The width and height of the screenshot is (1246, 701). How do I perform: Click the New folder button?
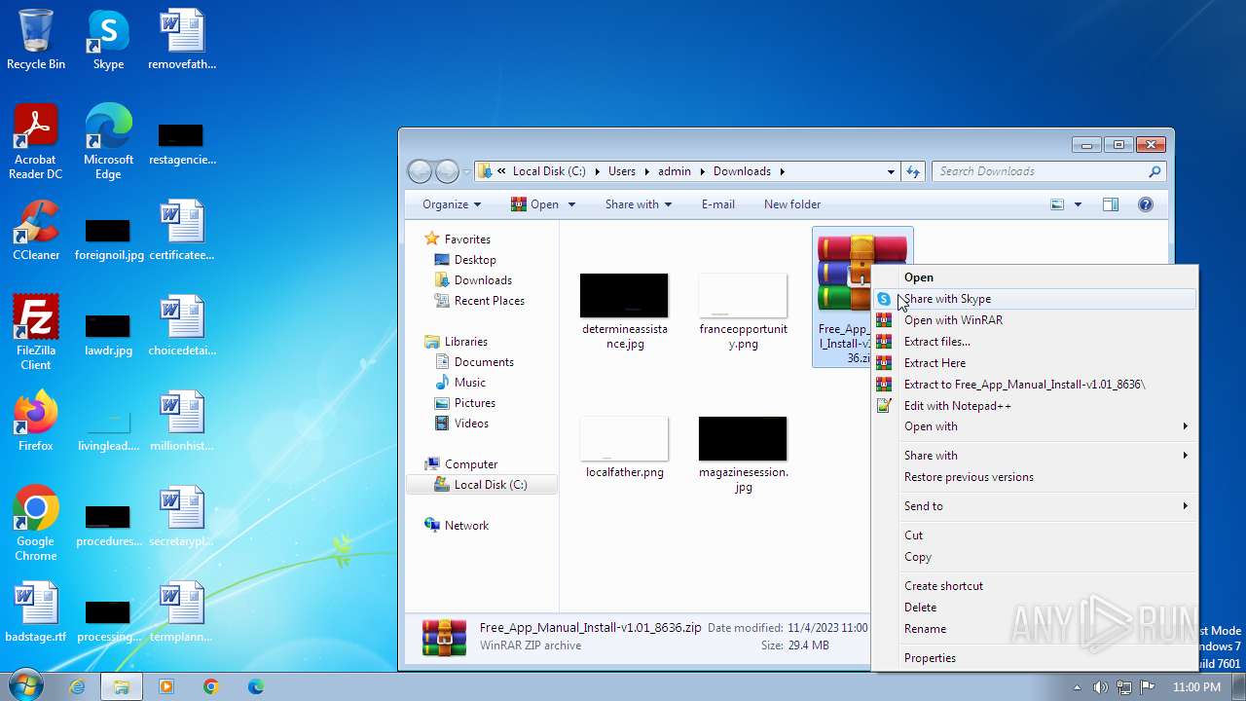point(792,204)
